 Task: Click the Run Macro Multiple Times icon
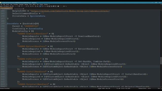(64, 6)
